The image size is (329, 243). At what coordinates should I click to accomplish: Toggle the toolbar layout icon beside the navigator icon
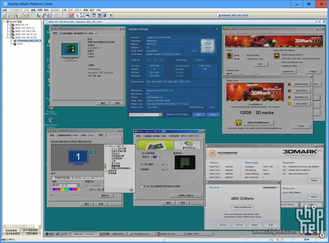click(x=99, y=15)
